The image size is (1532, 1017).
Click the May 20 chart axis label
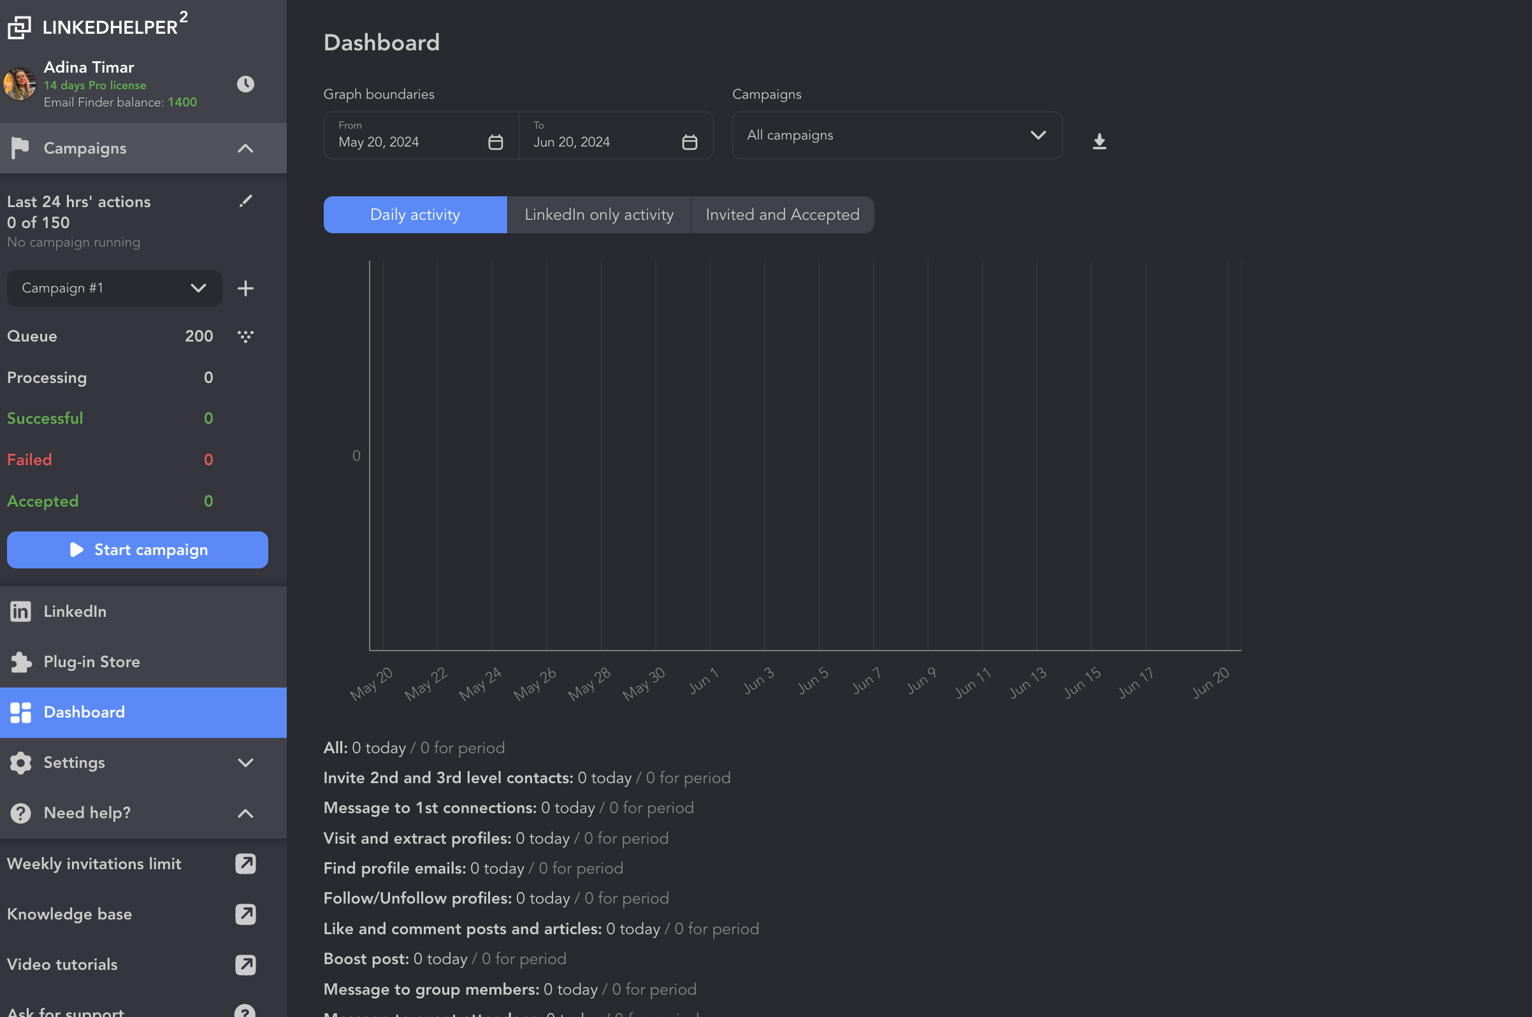click(x=372, y=684)
